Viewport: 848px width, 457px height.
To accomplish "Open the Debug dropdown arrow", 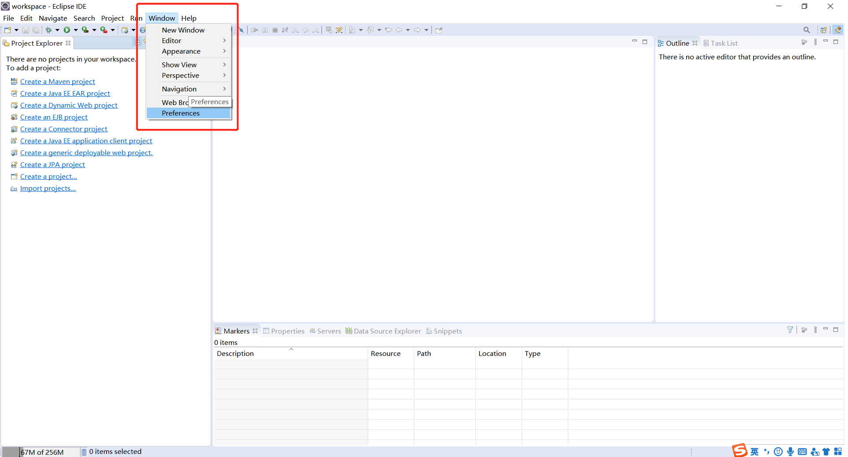I will point(57,30).
